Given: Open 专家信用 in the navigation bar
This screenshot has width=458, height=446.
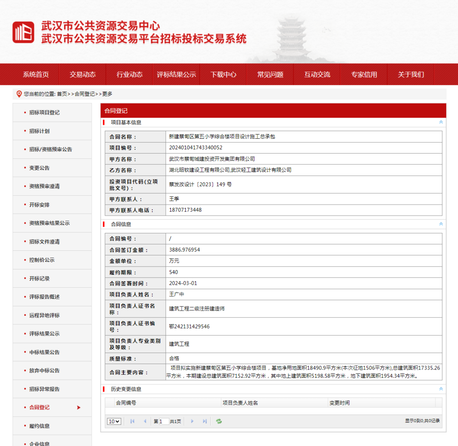Looking at the screenshot, I should [364, 75].
